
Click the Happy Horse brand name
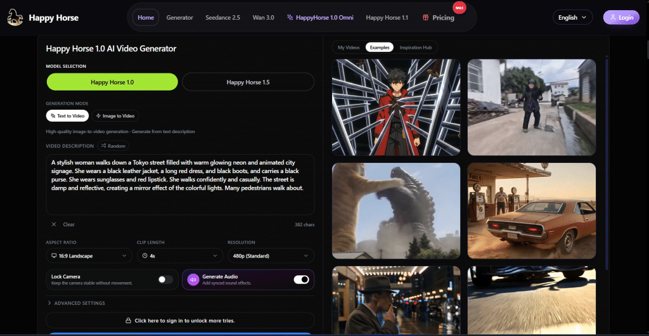[x=53, y=18]
